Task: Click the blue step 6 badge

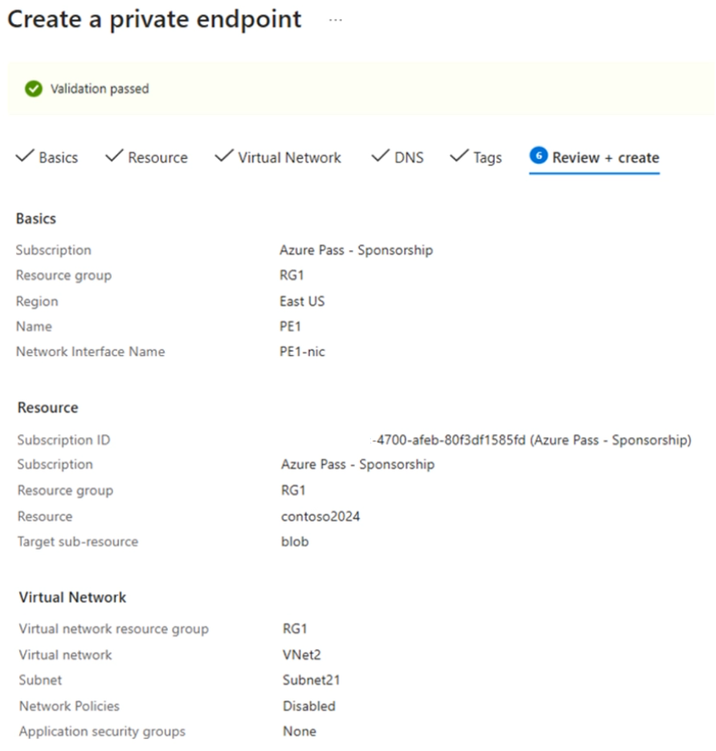Action: (538, 156)
